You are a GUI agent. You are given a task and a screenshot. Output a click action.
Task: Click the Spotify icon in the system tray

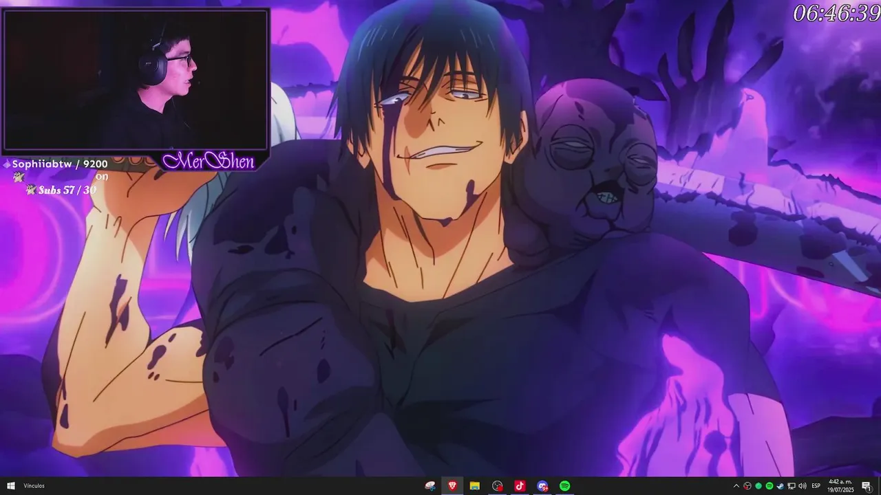coord(769,486)
